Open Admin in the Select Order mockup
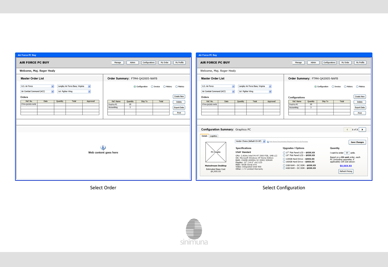 (x=133, y=62)
